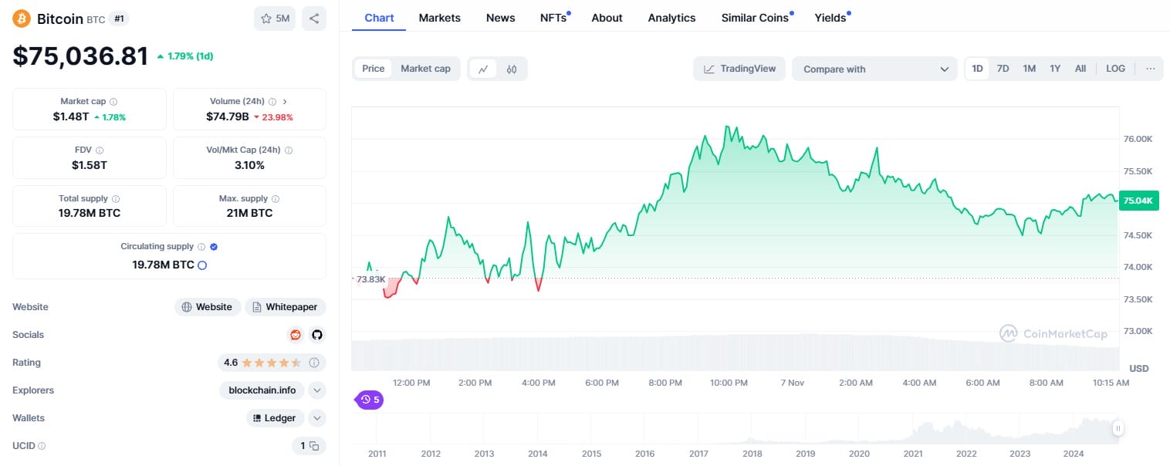This screenshot has height=466, width=1170.
Task: Copy the UCID value 1
Action: point(314,446)
